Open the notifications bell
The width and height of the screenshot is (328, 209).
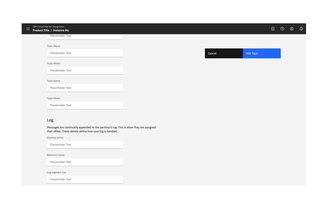click(x=301, y=28)
